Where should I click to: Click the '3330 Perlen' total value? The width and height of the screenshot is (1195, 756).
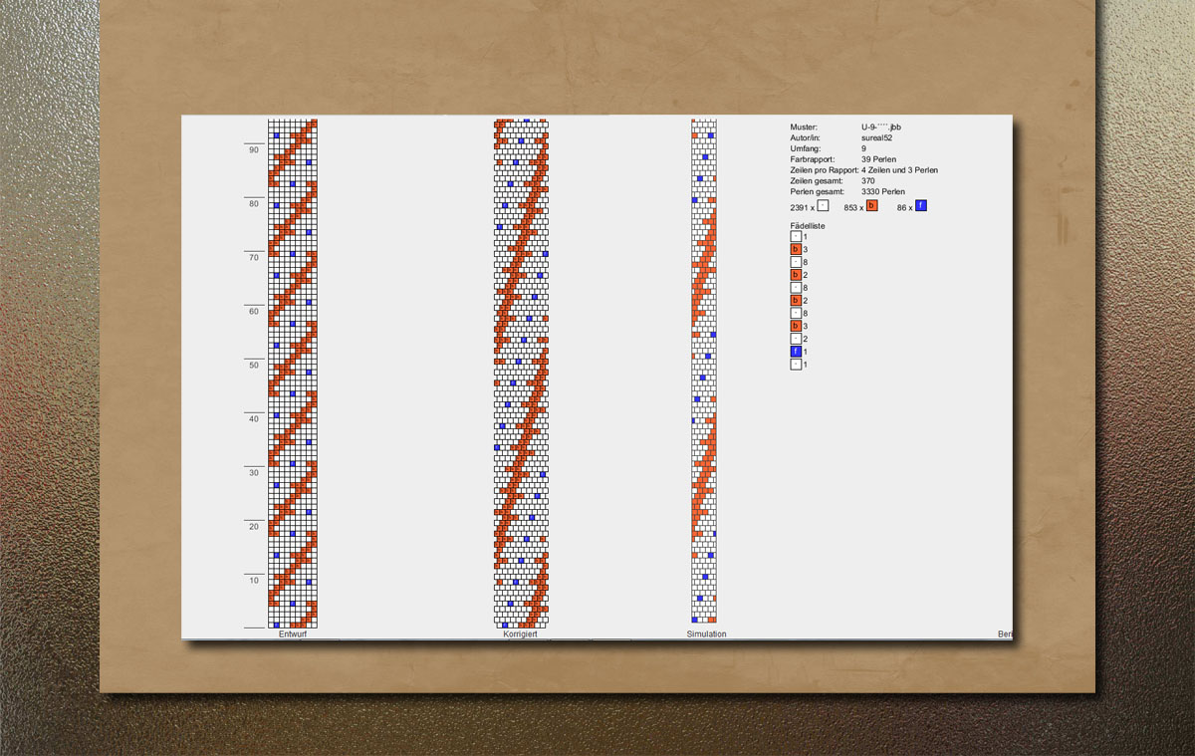point(883,191)
